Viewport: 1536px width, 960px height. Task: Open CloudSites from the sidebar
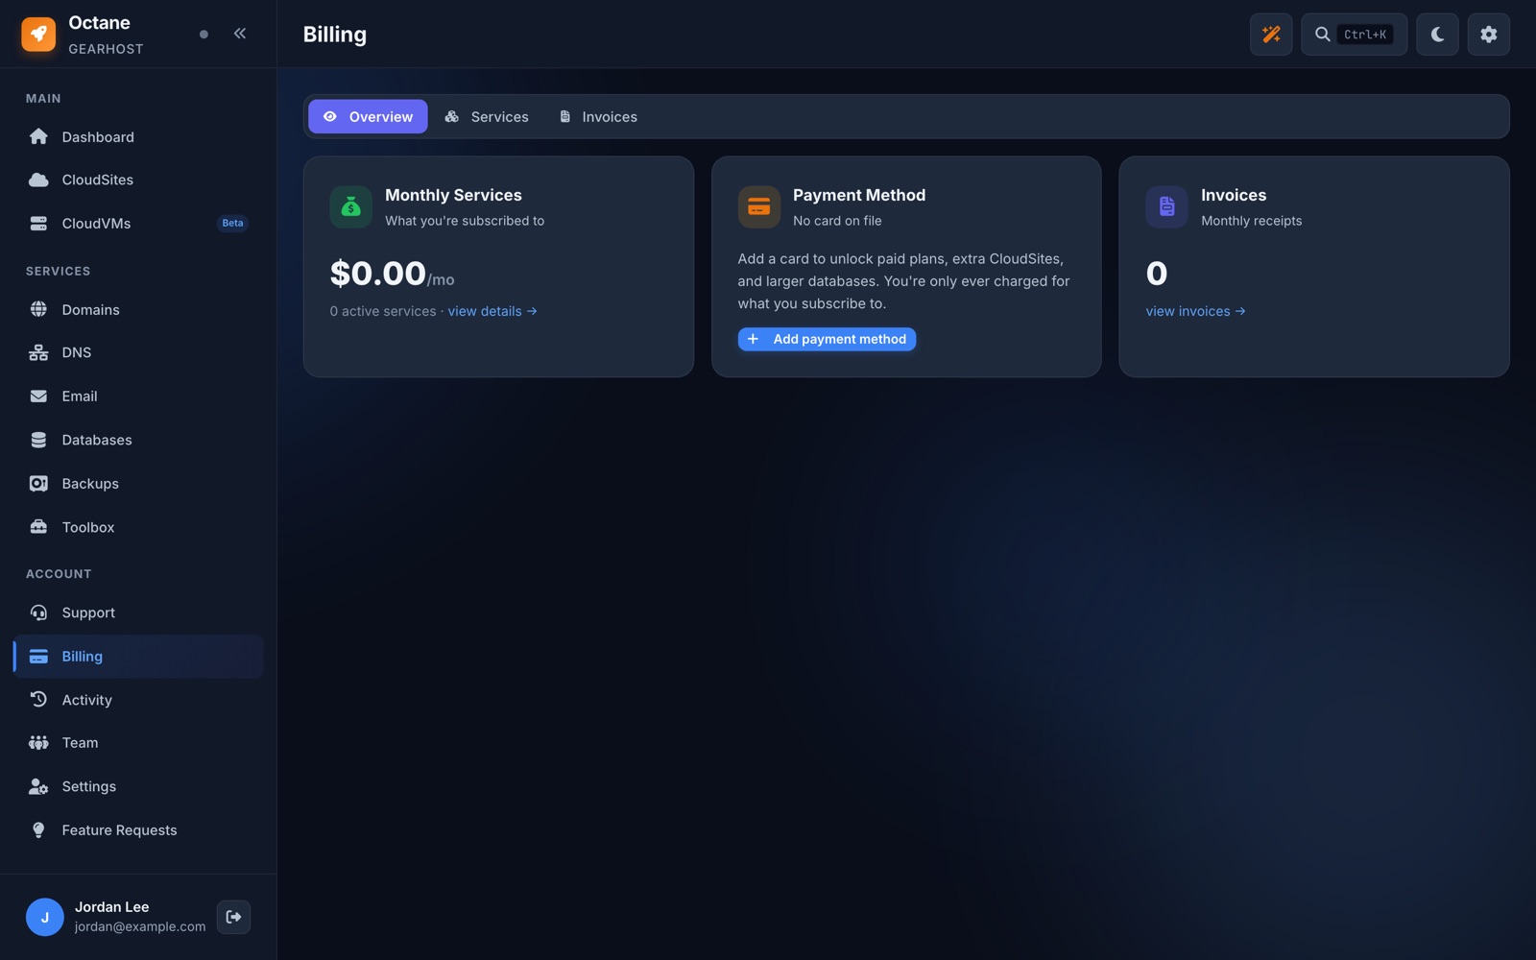pyautogui.click(x=138, y=180)
